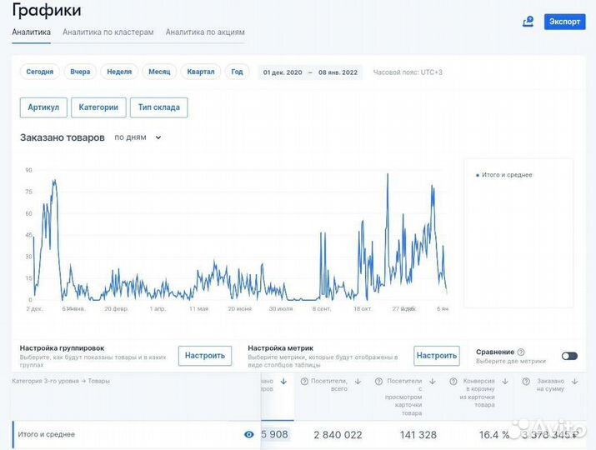Image resolution: width=596 pixels, height=450 pixels.
Task: Enable the Сравнение toggle switch
Action: point(569,356)
